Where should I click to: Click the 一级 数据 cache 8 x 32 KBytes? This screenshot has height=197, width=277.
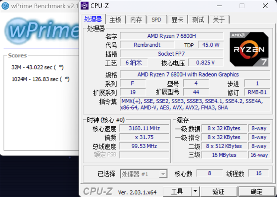(224, 128)
